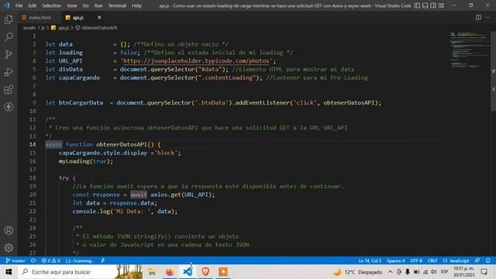The image size is (496, 279).
Task: Click the split editor right icon
Action: pyautogui.click(x=478, y=17)
